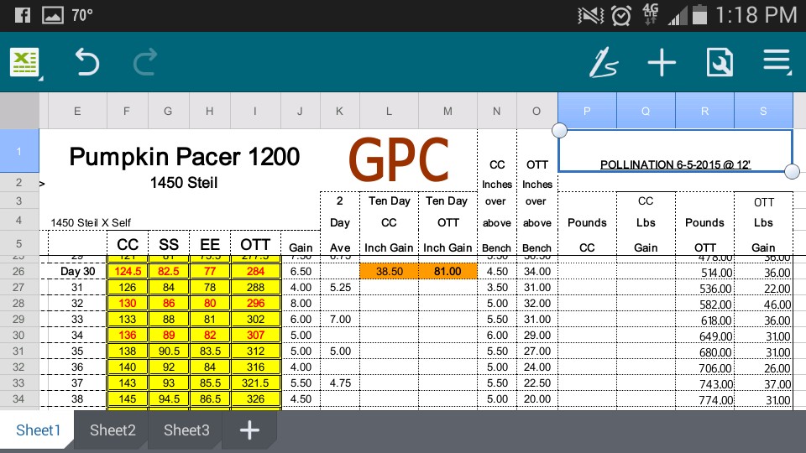The image size is (806, 453).
Task: Switch to Sheet2 tab
Action: (113, 430)
